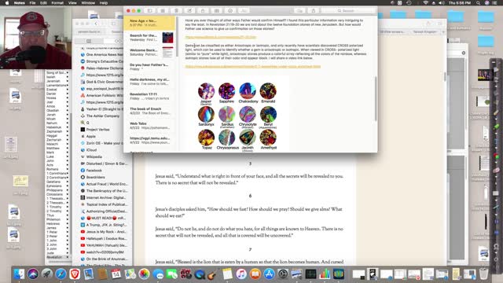Toggle the Notes folders sidebar button
503x283 pixels.
[149, 10]
